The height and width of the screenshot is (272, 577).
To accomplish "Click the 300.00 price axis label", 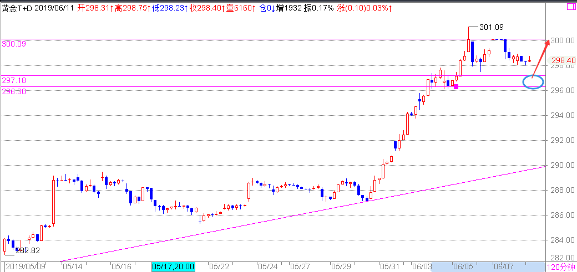I will 563,40.
